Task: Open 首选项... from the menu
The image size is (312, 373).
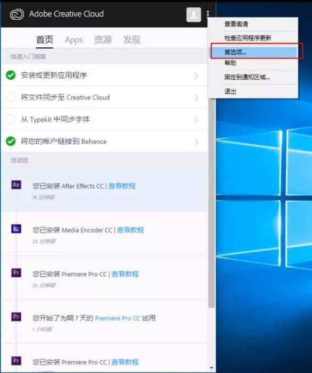Action: click(254, 52)
